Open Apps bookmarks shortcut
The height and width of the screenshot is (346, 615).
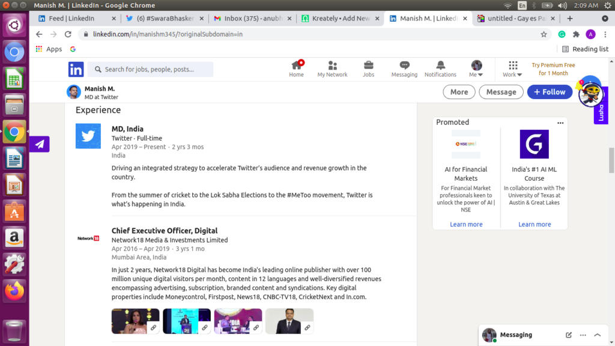49,49
